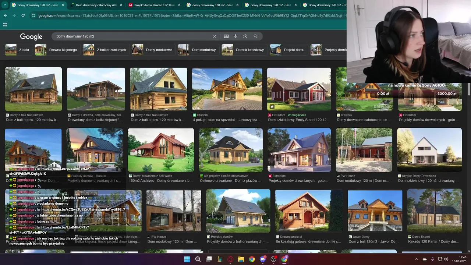Open Windows taskbar search
Screen dimensions: 471x265
tap(198, 259)
